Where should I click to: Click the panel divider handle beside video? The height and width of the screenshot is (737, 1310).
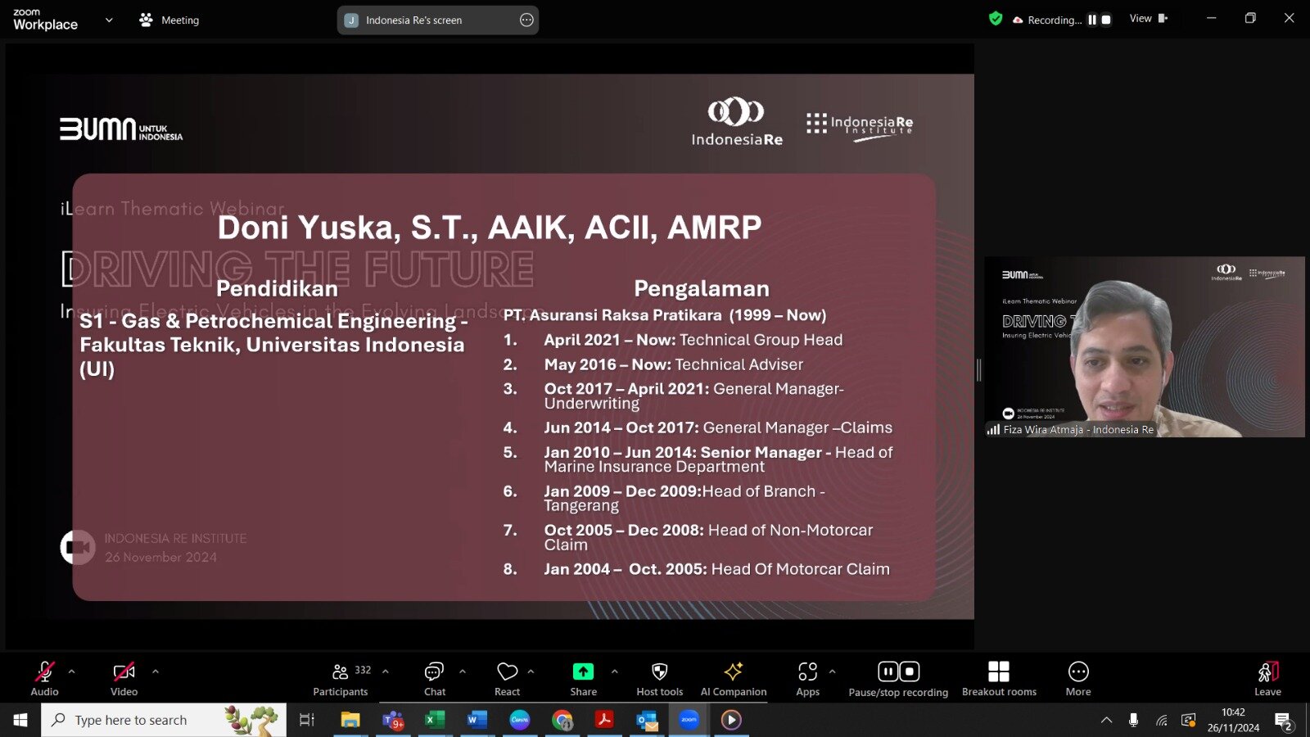click(x=978, y=369)
